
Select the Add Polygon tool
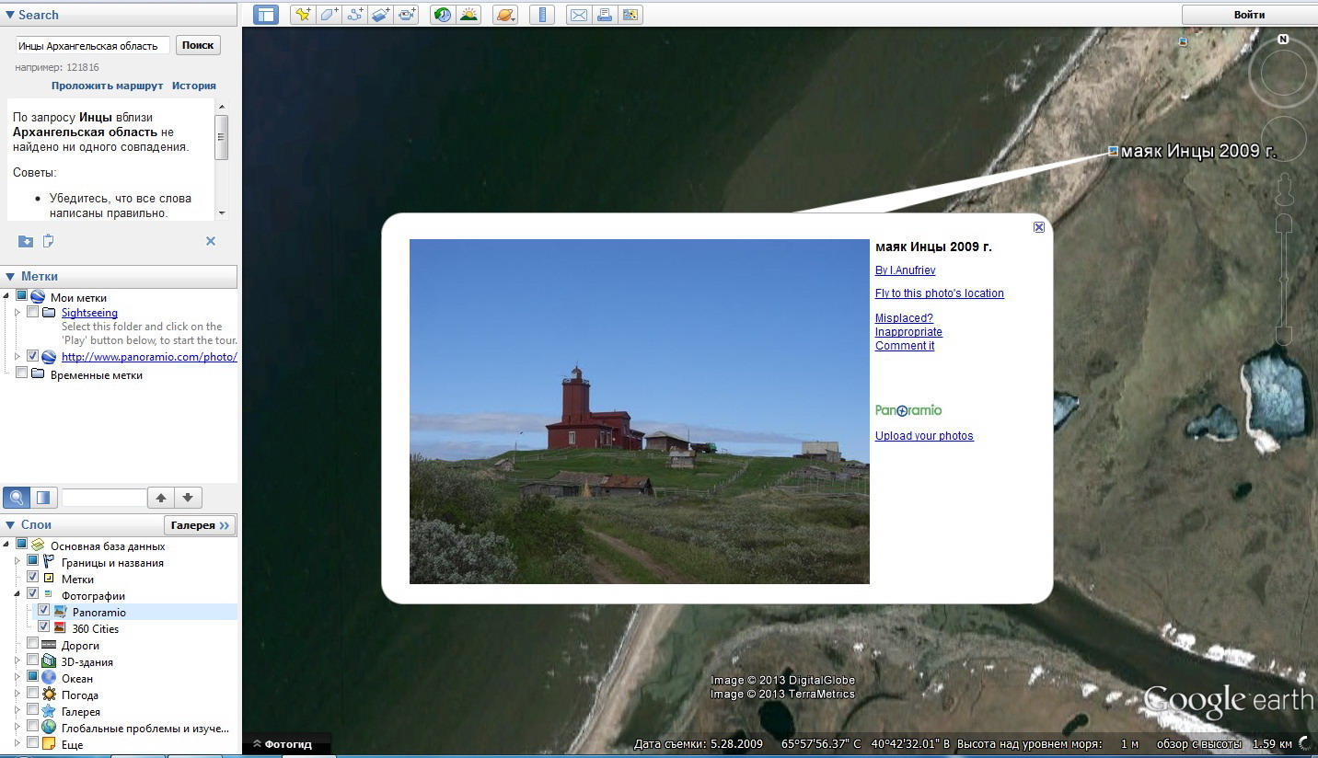[329, 15]
